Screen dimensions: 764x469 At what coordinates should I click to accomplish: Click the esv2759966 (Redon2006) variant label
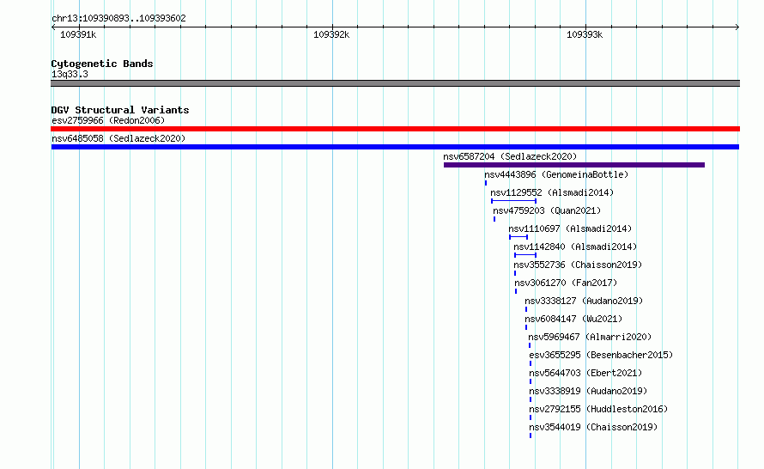pos(108,120)
